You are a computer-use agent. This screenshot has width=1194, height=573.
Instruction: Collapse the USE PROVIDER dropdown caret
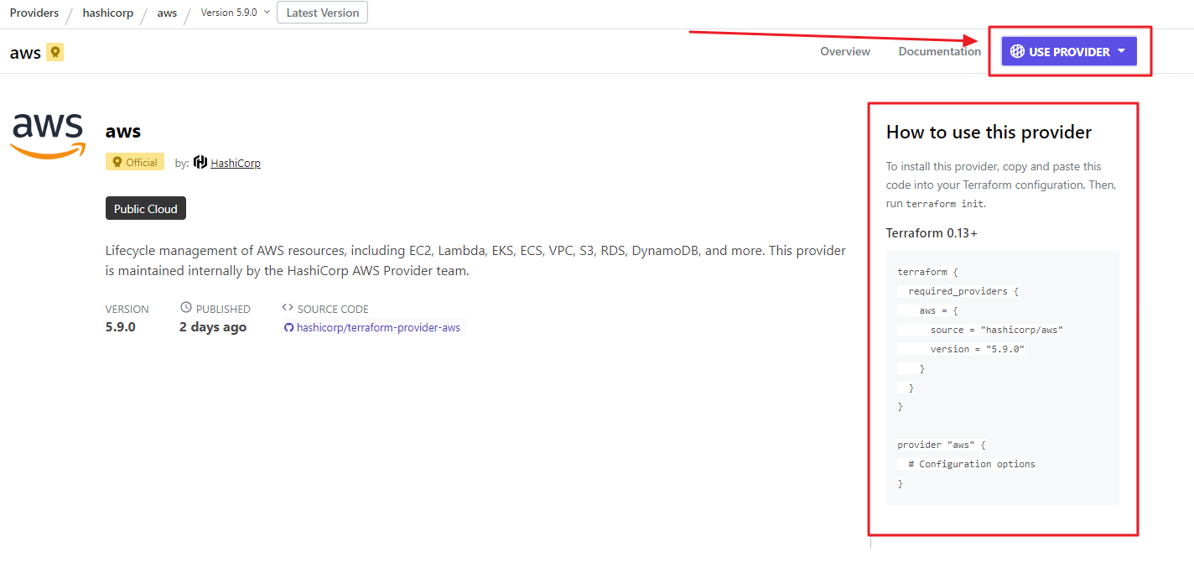click(1122, 51)
